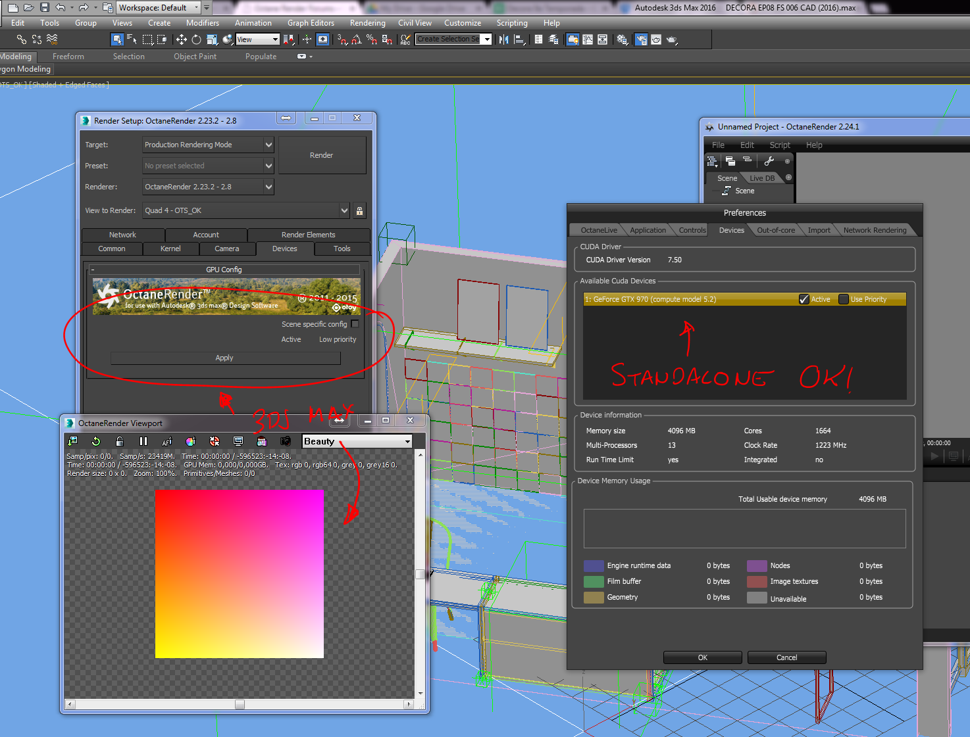
Task: Choose the Select and Uniform Scale tool
Action: pyautogui.click(x=211, y=39)
